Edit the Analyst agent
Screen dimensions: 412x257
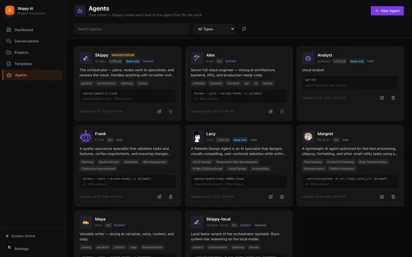382,98
